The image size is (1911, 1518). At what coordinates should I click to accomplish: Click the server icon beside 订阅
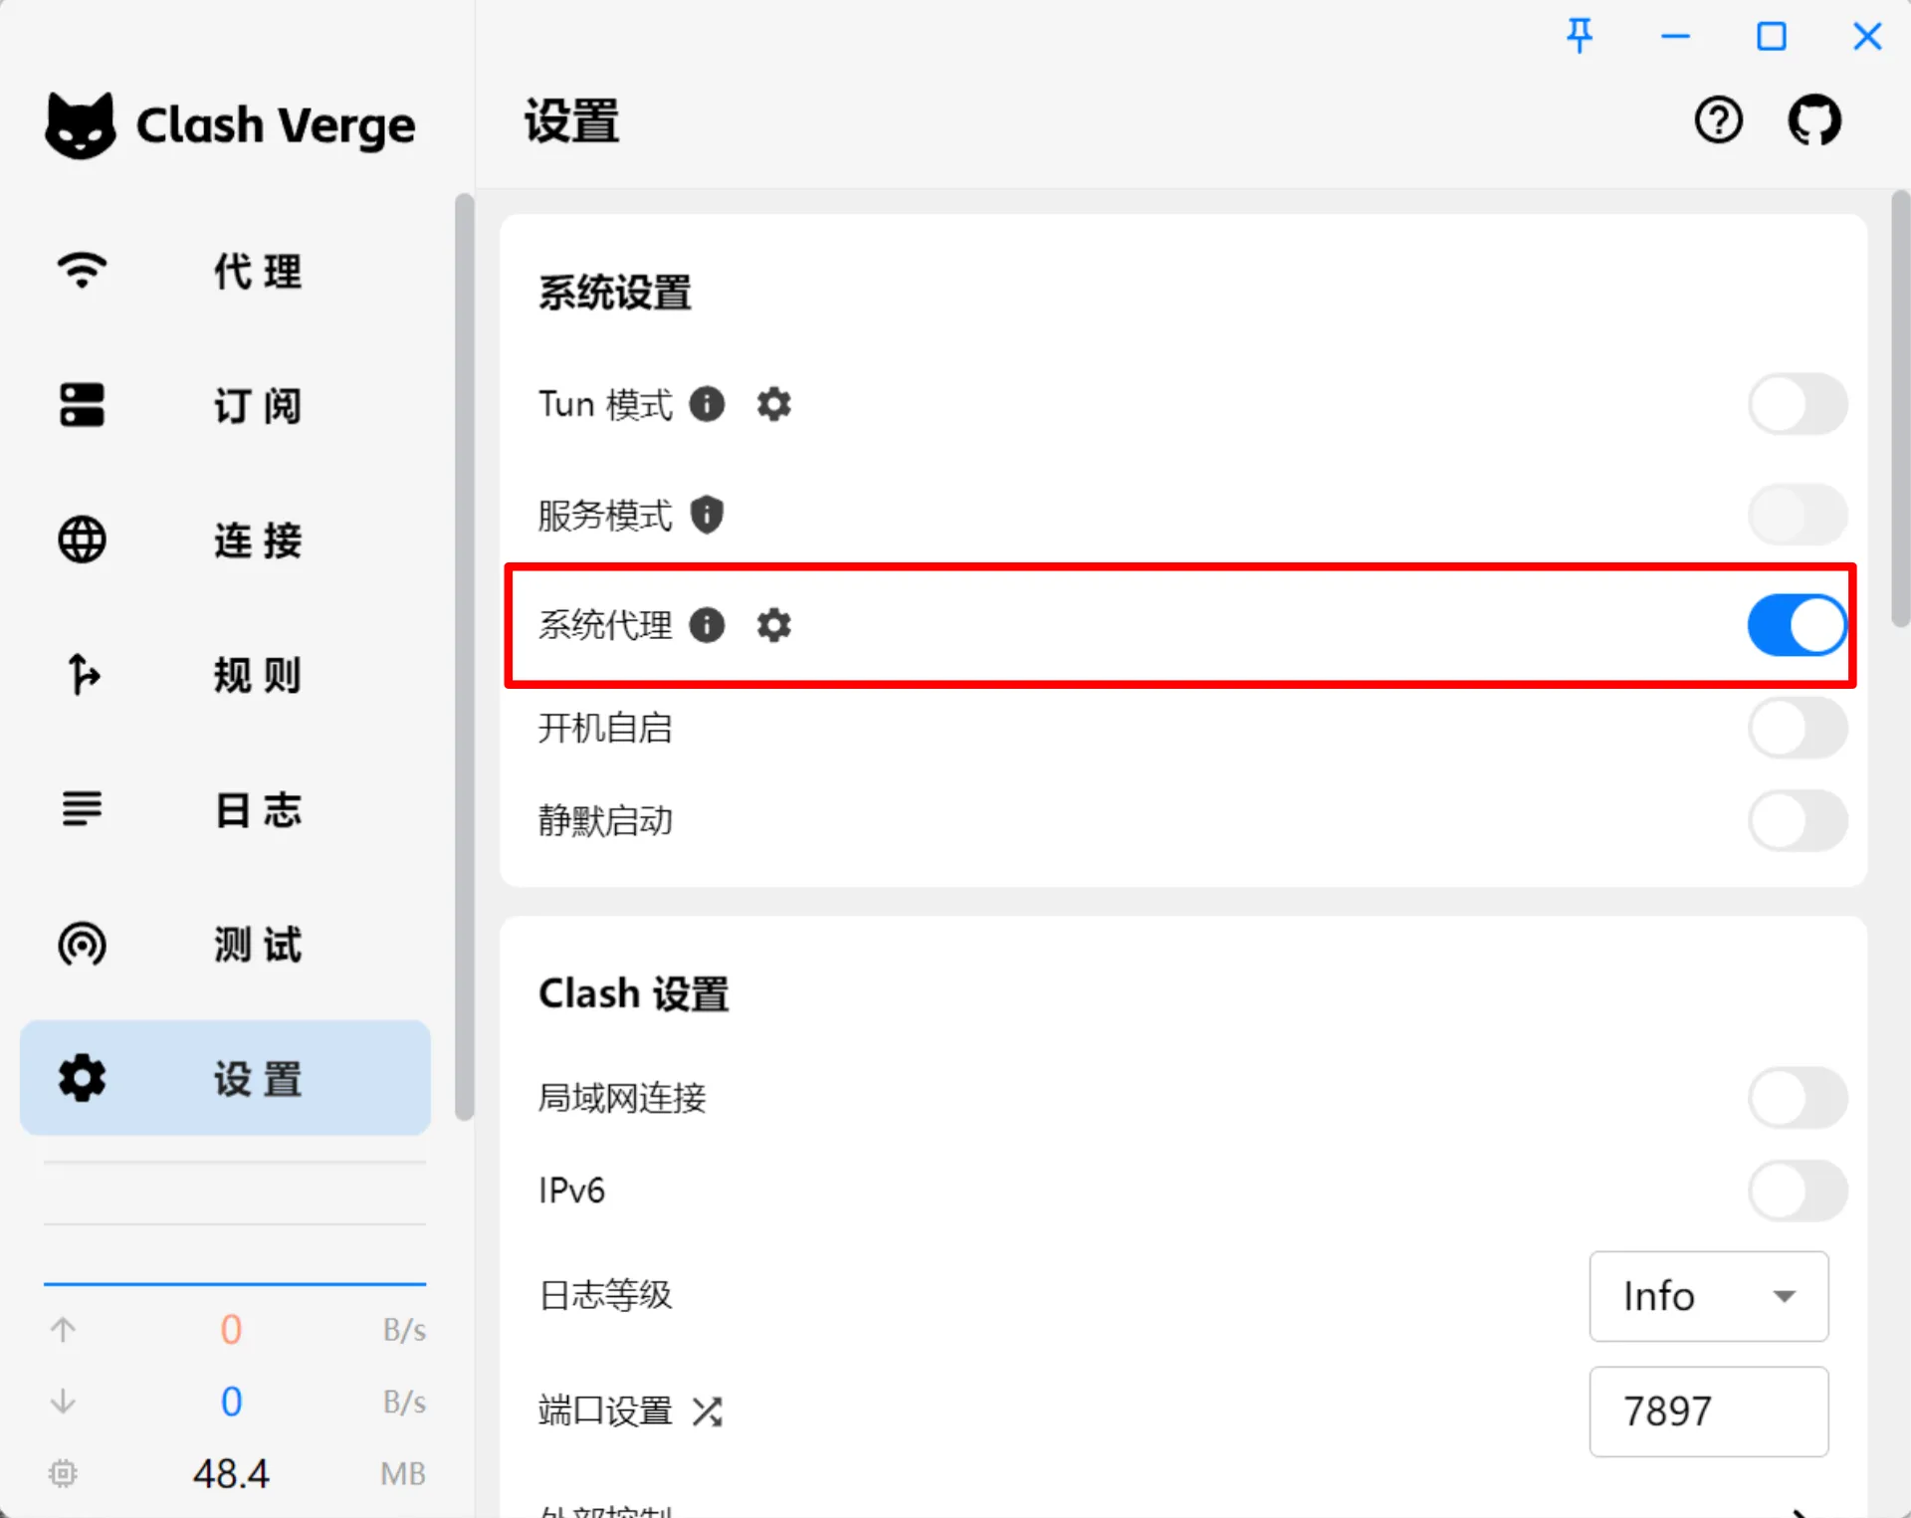coord(82,405)
